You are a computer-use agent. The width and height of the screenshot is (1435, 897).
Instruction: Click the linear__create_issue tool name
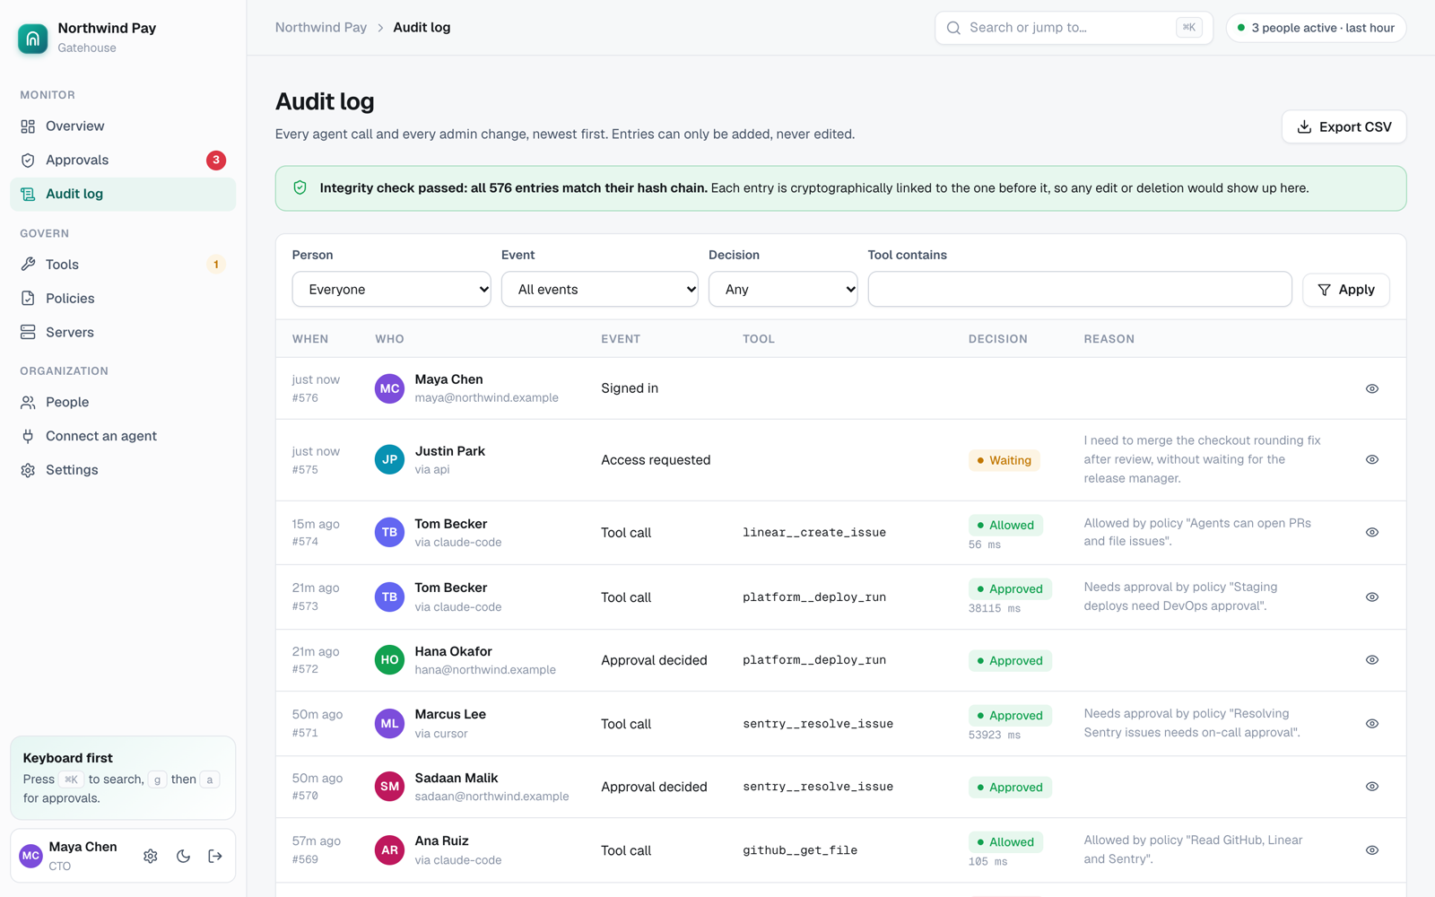tap(814, 533)
